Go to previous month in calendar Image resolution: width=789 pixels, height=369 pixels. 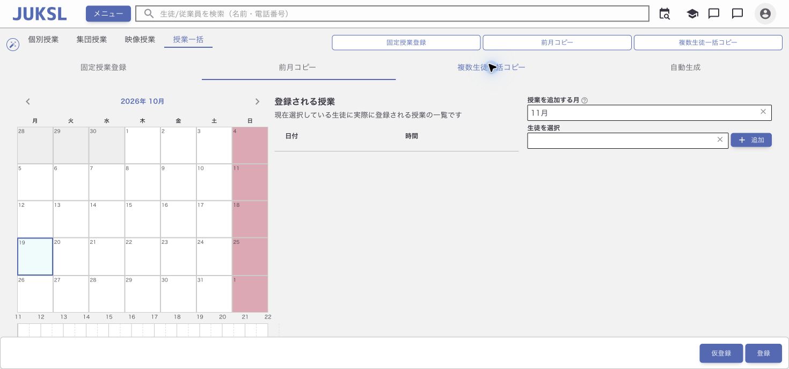coord(28,102)
